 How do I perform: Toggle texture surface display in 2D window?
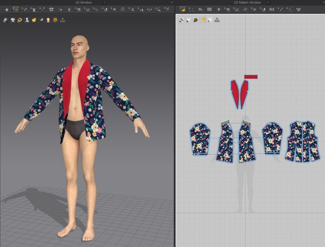click(x=203, y=20)
